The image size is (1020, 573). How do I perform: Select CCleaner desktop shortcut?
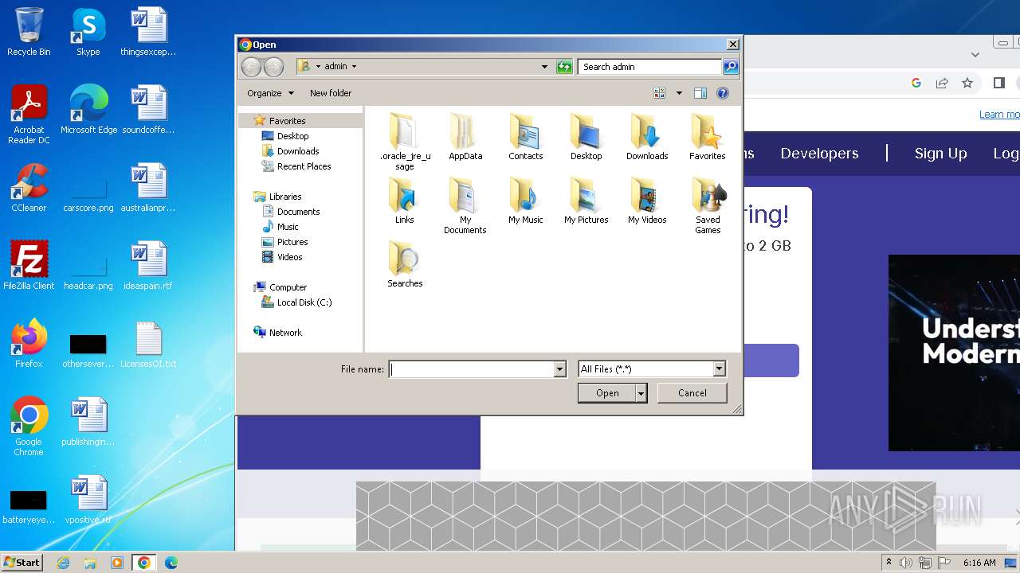pos(29,188)
